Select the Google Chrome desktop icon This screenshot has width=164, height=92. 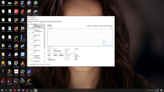(16, 47)
